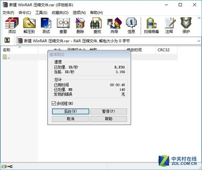Sort by CRC32 column header
202x170 pixels.
[166, 50]
